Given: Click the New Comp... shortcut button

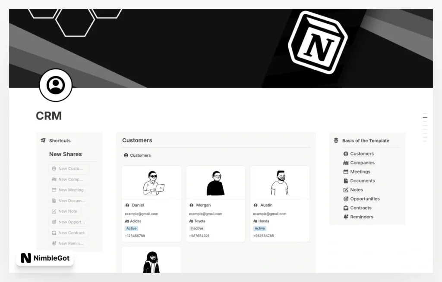Looking at the screenshot, I should pos(69,180).
